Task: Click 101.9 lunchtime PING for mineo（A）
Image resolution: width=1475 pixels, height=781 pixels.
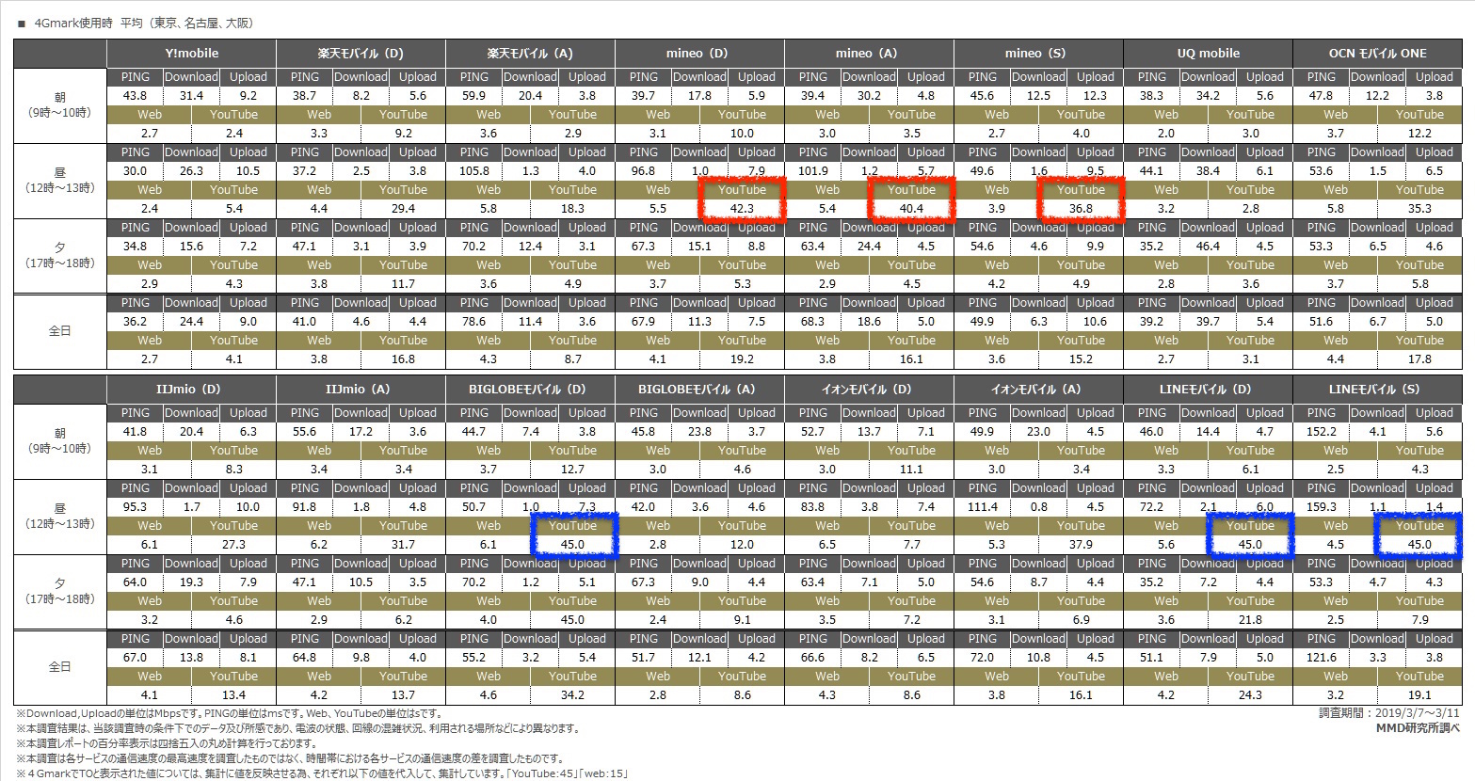Action: click(812, 171)
